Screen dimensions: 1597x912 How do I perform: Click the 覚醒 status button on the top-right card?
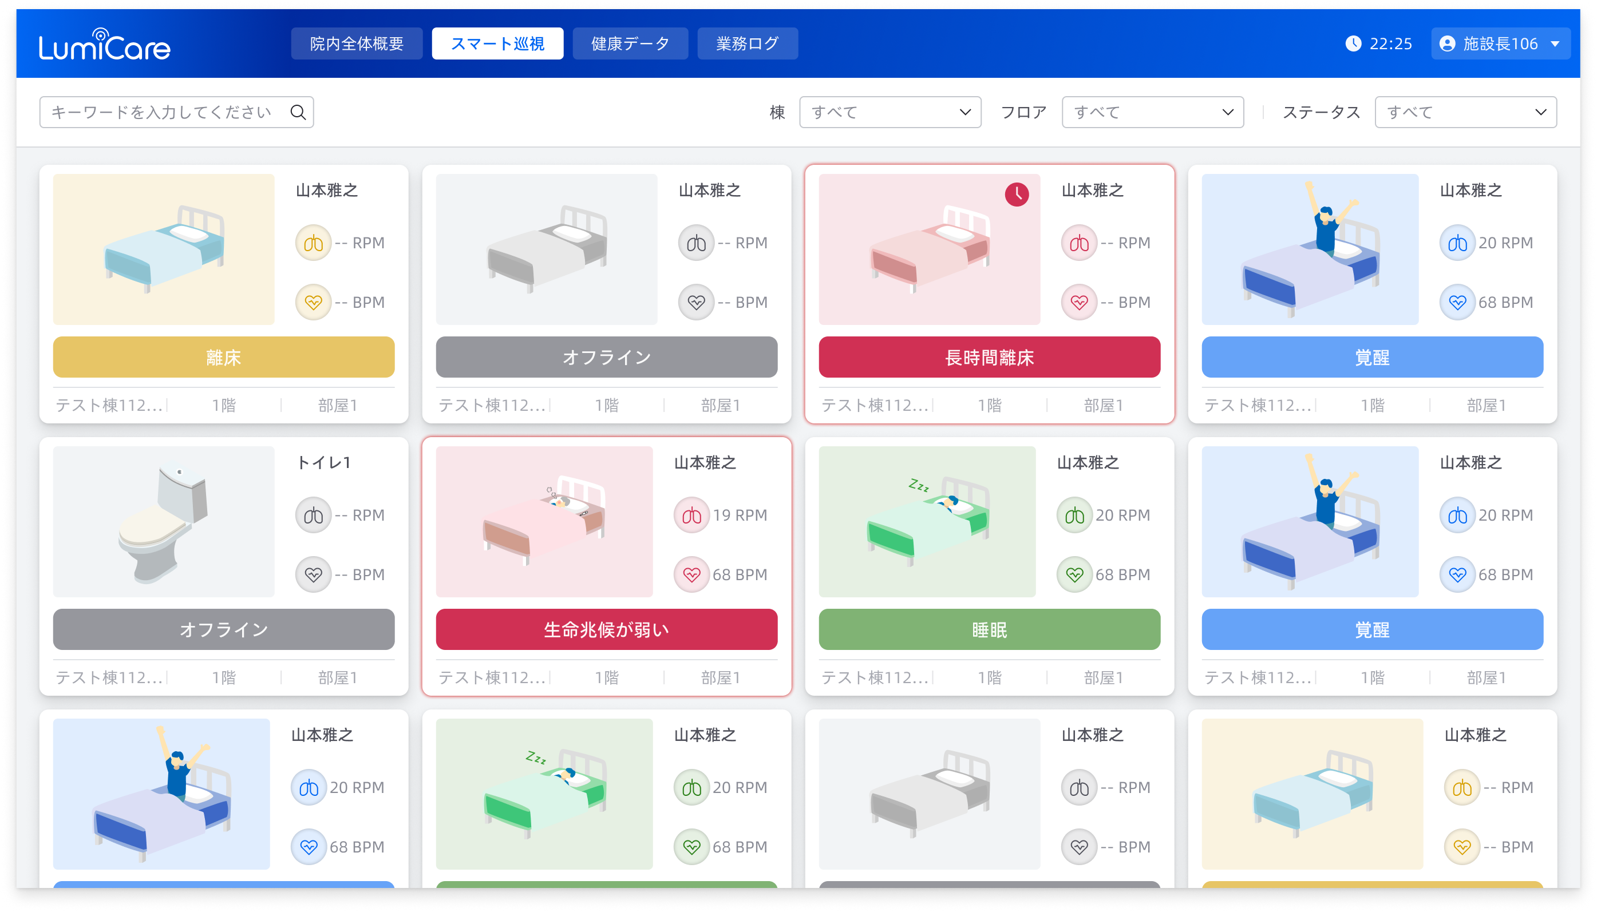[x=1372, y=357]
